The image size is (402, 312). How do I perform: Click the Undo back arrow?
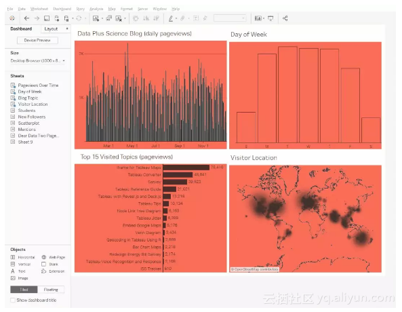[26, 18]
